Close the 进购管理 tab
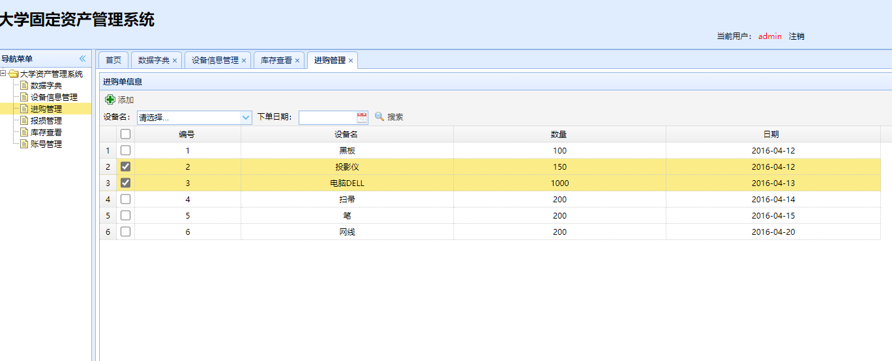 coord(351,60)
